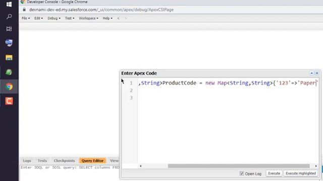
Task: Open the green notebook taskbar app
Action: pos(9,72)
